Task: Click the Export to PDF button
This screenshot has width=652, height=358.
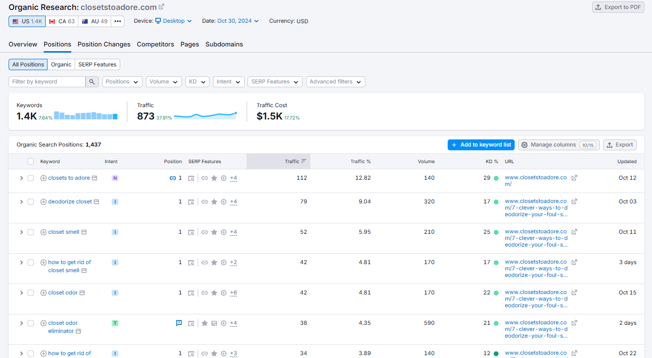Action: (618, 7)
